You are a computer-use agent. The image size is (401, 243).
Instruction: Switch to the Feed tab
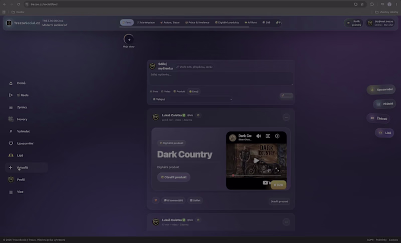127,22
